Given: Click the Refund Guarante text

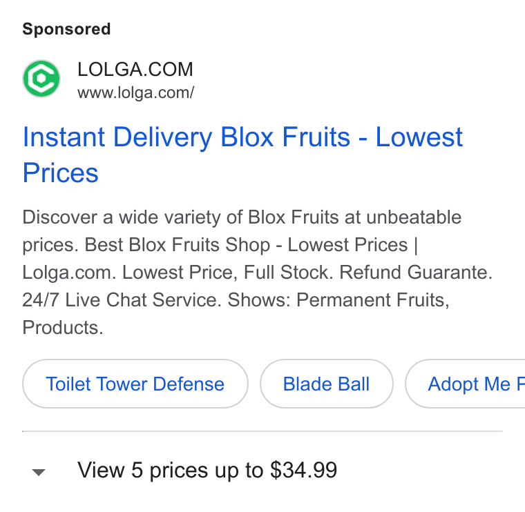Looking at the screenshot, I should (416, 273).
